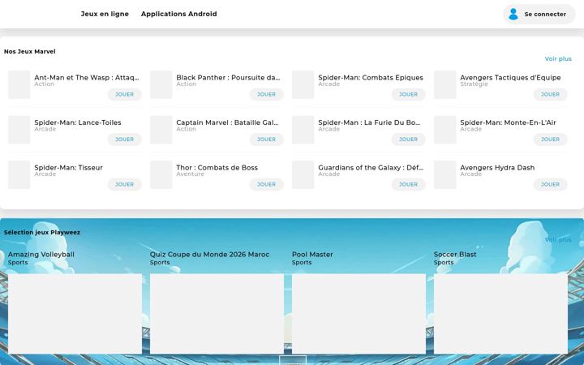
Task: Click the user profile icon beside Se connecter
Action: [513, 14]
